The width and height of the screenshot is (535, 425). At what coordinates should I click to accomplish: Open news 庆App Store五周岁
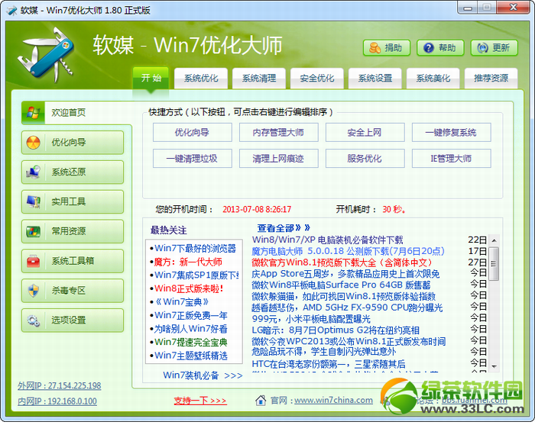[x=345, y=274]
